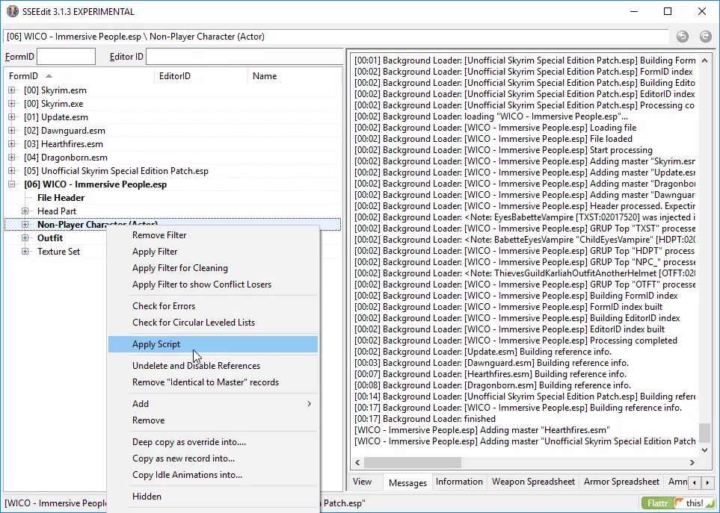Screen dimensions: 720x513
Task: Sort by the EditorID column header
Action: [x=201, y=76]
